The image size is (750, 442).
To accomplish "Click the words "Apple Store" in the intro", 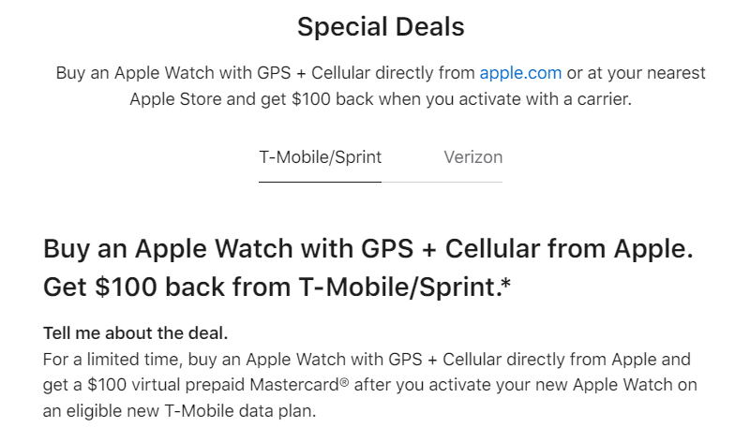I will click(x=173, y=98).
